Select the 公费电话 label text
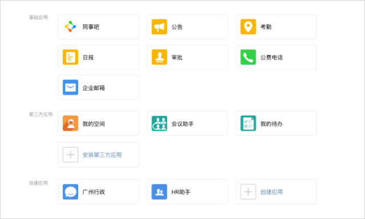Screen dimensions: 365x219 point(271,57)
